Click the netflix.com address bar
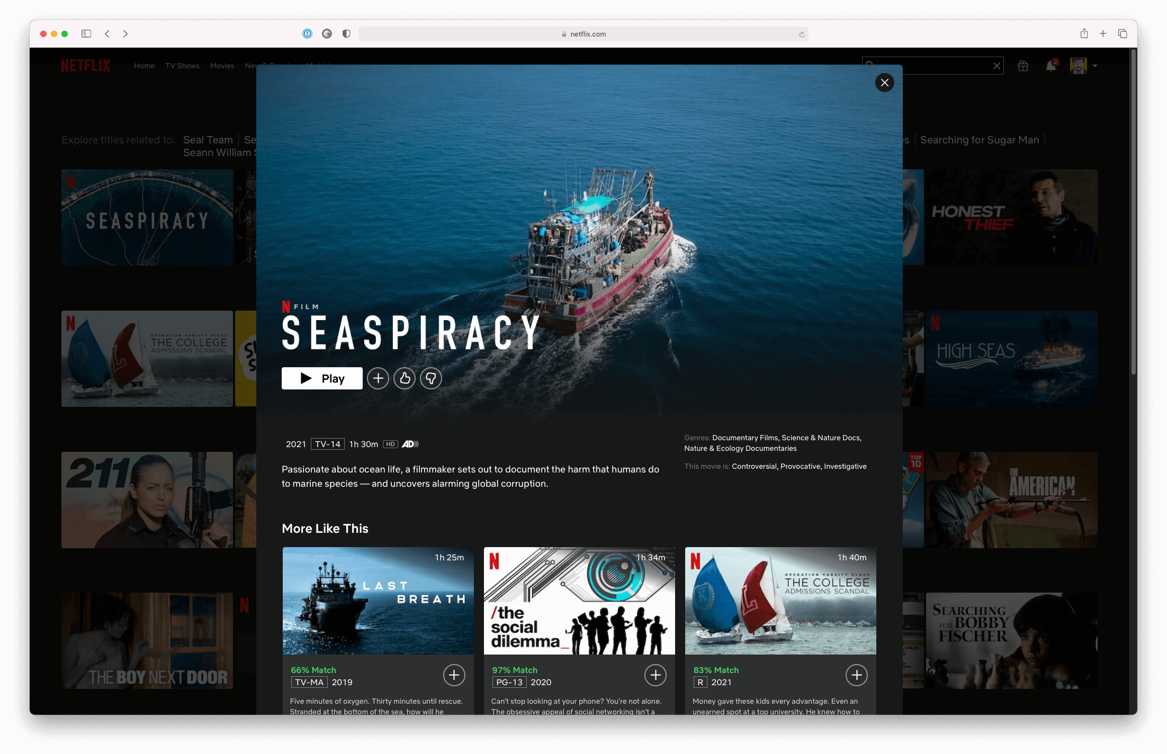1167x754 pixels. tap(583, 34)
